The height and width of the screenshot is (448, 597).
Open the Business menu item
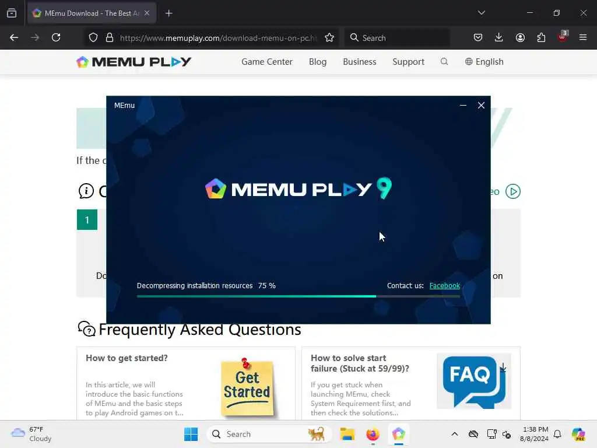click(359, 62)
